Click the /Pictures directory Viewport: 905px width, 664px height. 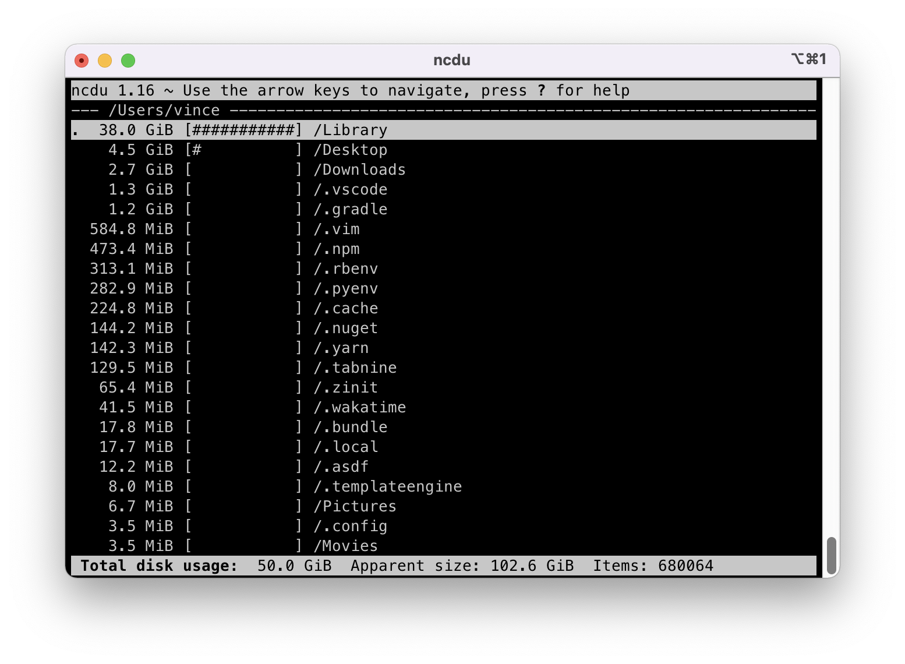[444, 506]
